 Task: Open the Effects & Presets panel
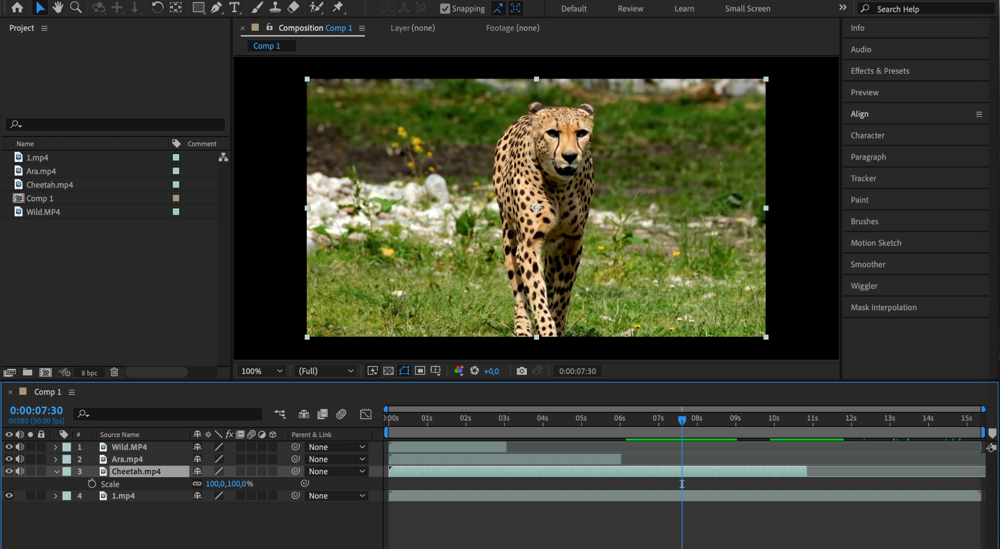click(879, 71)
